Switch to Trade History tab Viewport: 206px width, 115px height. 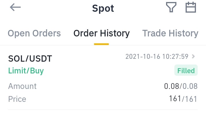click(170, 33)
